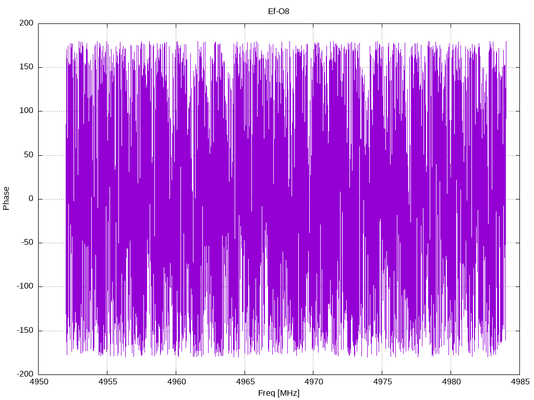Click the y-axis tick label -50
The height and width of the screenshot is (400, 534).
(28, 243)
